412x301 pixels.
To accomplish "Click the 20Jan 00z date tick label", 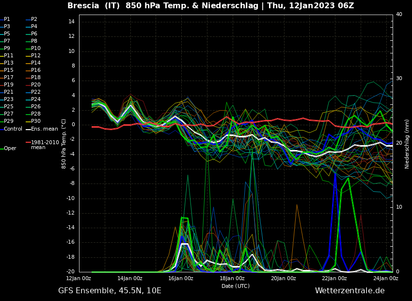I will coord(284,279).
